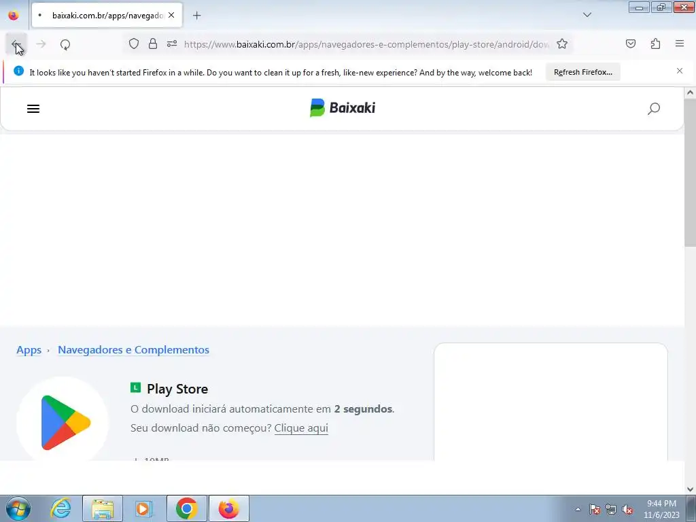Viewport: 696px width, 522px height.
Task: Close the baixaki.com.br tab
Action: click(171, 15)
